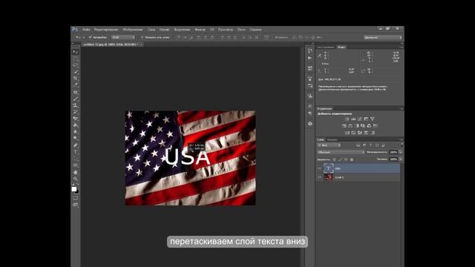The image size is (475, 267).
Task: Add a Color Balance adjustment layer
Action: tap(350, 125)
